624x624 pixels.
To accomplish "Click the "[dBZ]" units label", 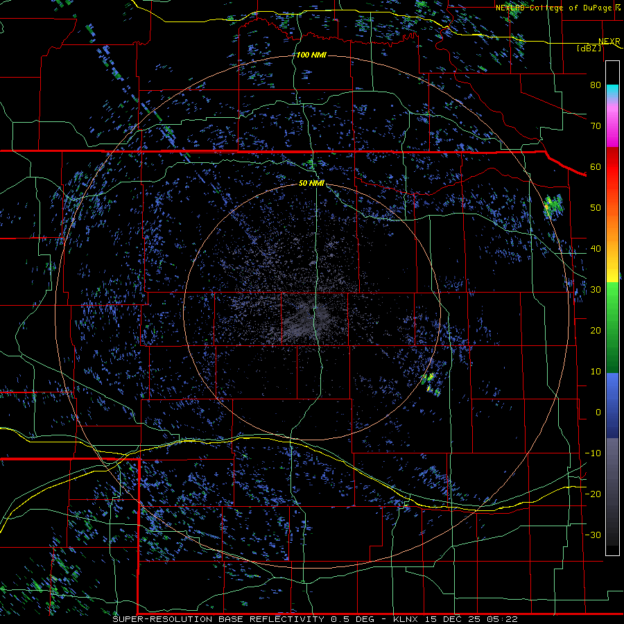I will [589, 48].
